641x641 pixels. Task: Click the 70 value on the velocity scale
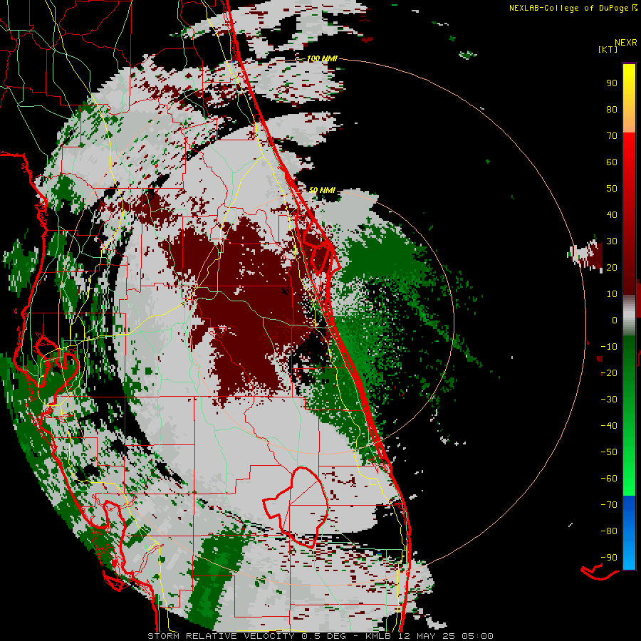click(612, 136)
